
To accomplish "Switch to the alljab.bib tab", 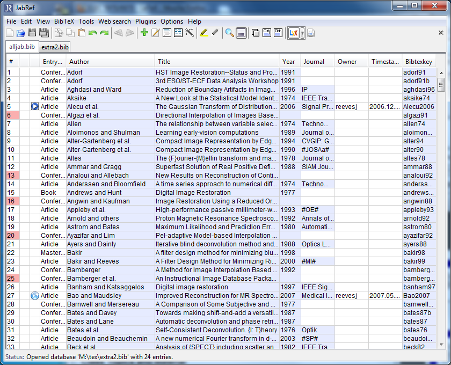I will 22,47.
